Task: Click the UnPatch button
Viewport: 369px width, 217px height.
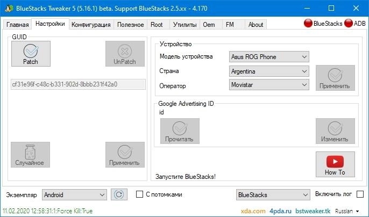Action: 125,54
